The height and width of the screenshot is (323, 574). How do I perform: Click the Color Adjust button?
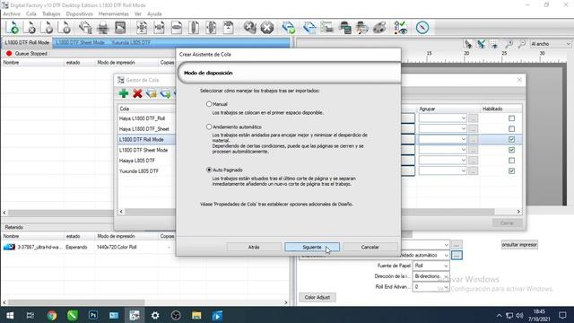[x=317, y=297]
